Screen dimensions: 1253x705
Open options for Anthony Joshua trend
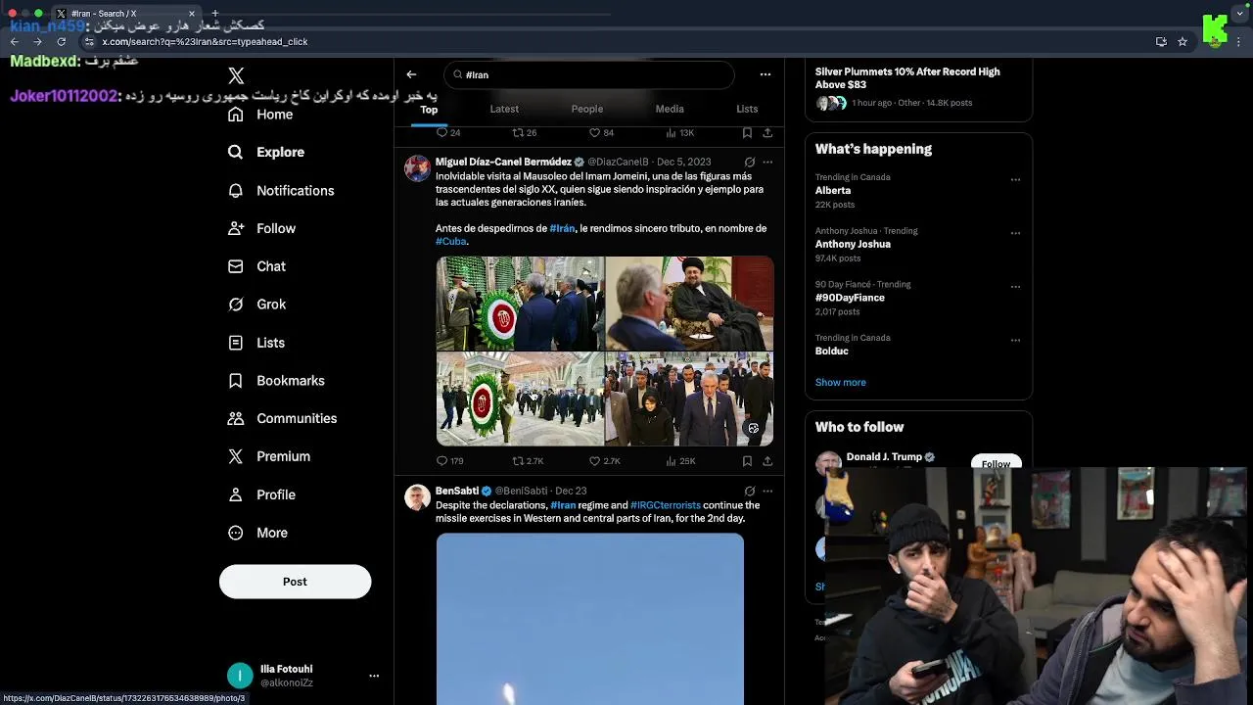1015,233
